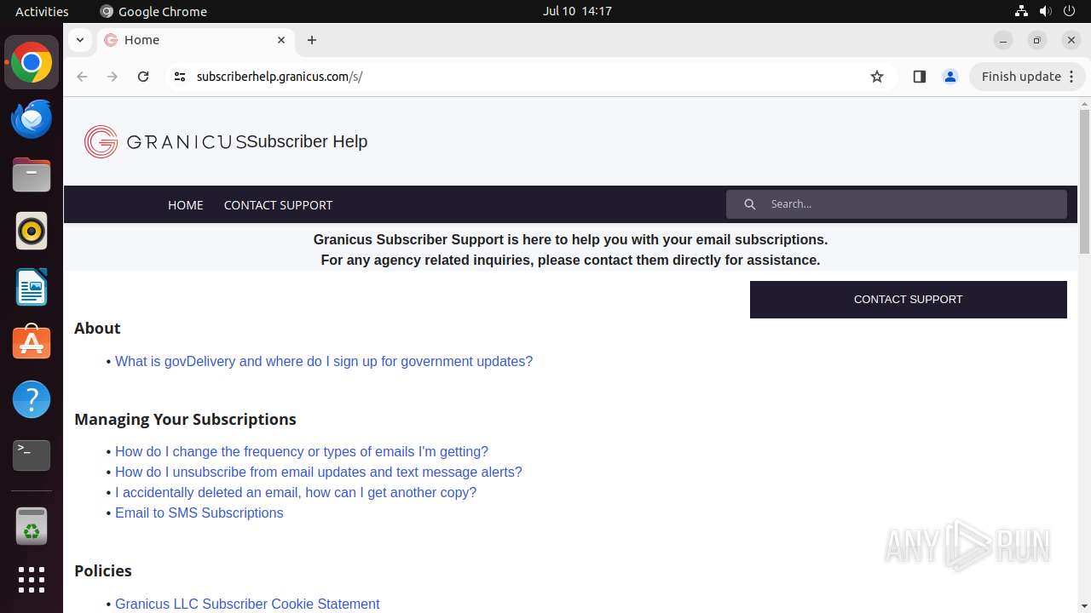The height and width of the screenshot is (613, 1091).
Task: Open CONTACT SUPPORT in the navigation bar
Action: (x=278, y=205)
